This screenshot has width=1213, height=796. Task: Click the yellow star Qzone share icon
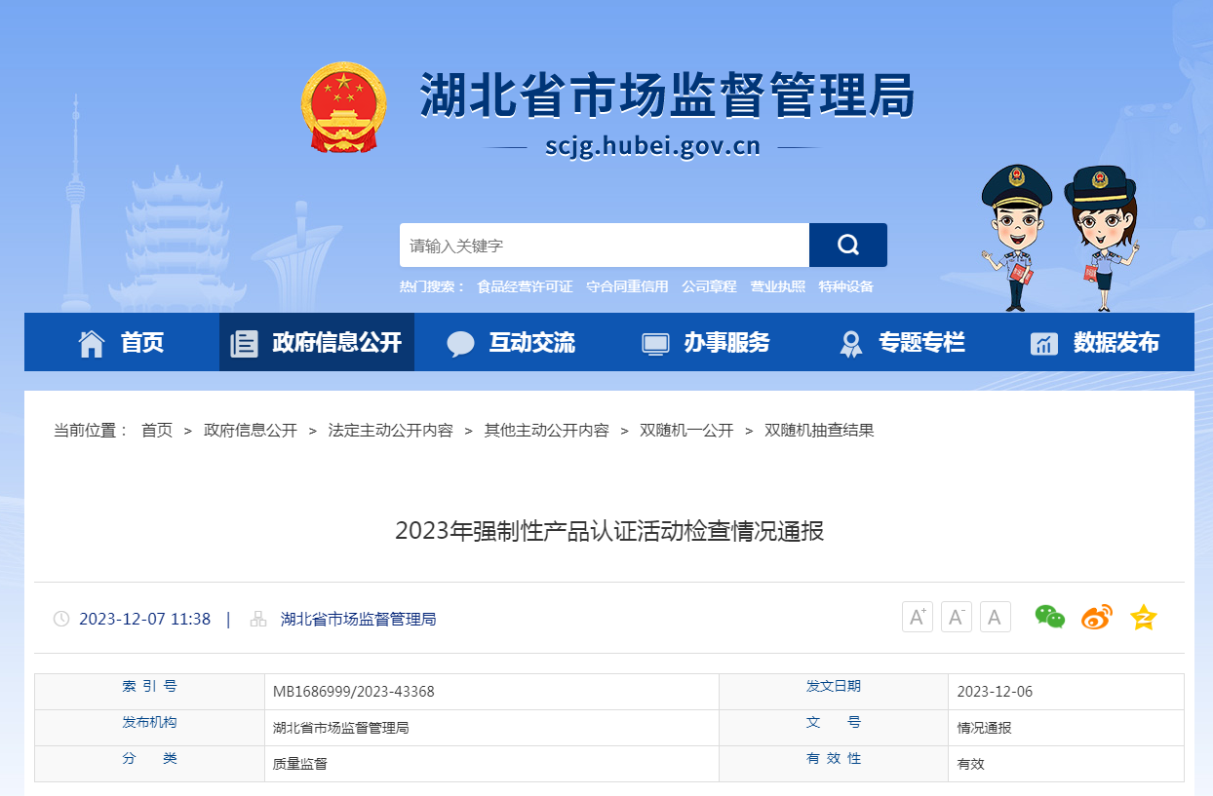pyautogui.click(x=1143, y=617)
